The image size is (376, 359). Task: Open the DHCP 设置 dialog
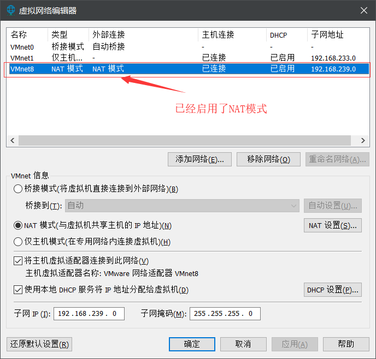332,290
